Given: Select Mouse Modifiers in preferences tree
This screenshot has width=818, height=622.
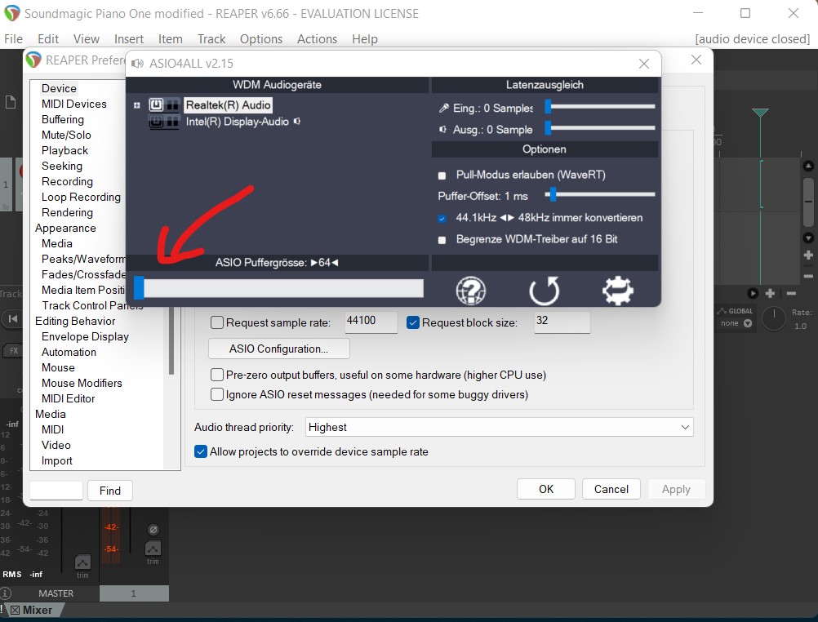Looking at the screenshot, I should click(x=82, y=383).
